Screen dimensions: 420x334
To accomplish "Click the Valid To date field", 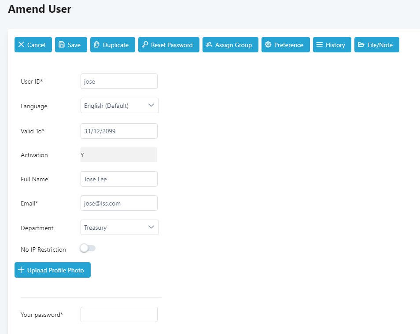I will 119,131.
